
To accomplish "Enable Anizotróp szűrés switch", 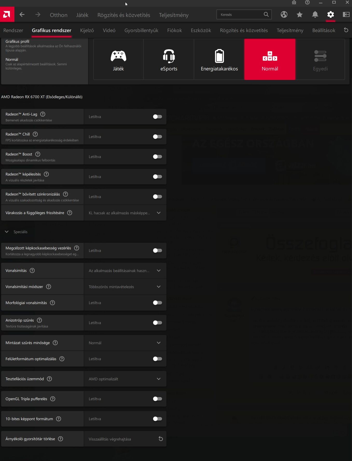I will pos(157,323).
